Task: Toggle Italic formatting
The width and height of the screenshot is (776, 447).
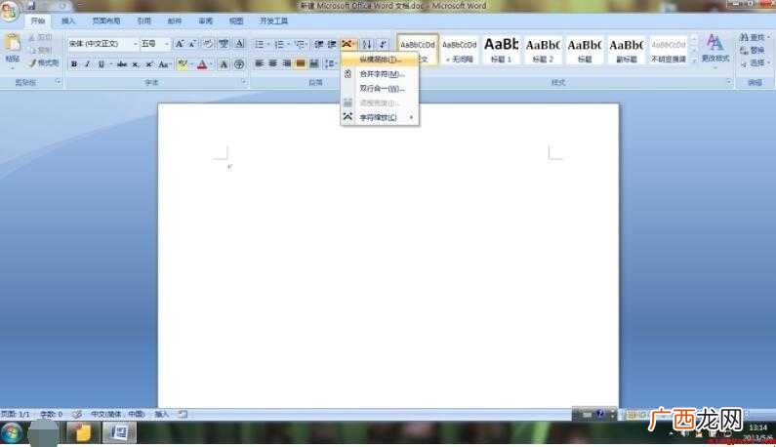Action: [x=88, y=64]
